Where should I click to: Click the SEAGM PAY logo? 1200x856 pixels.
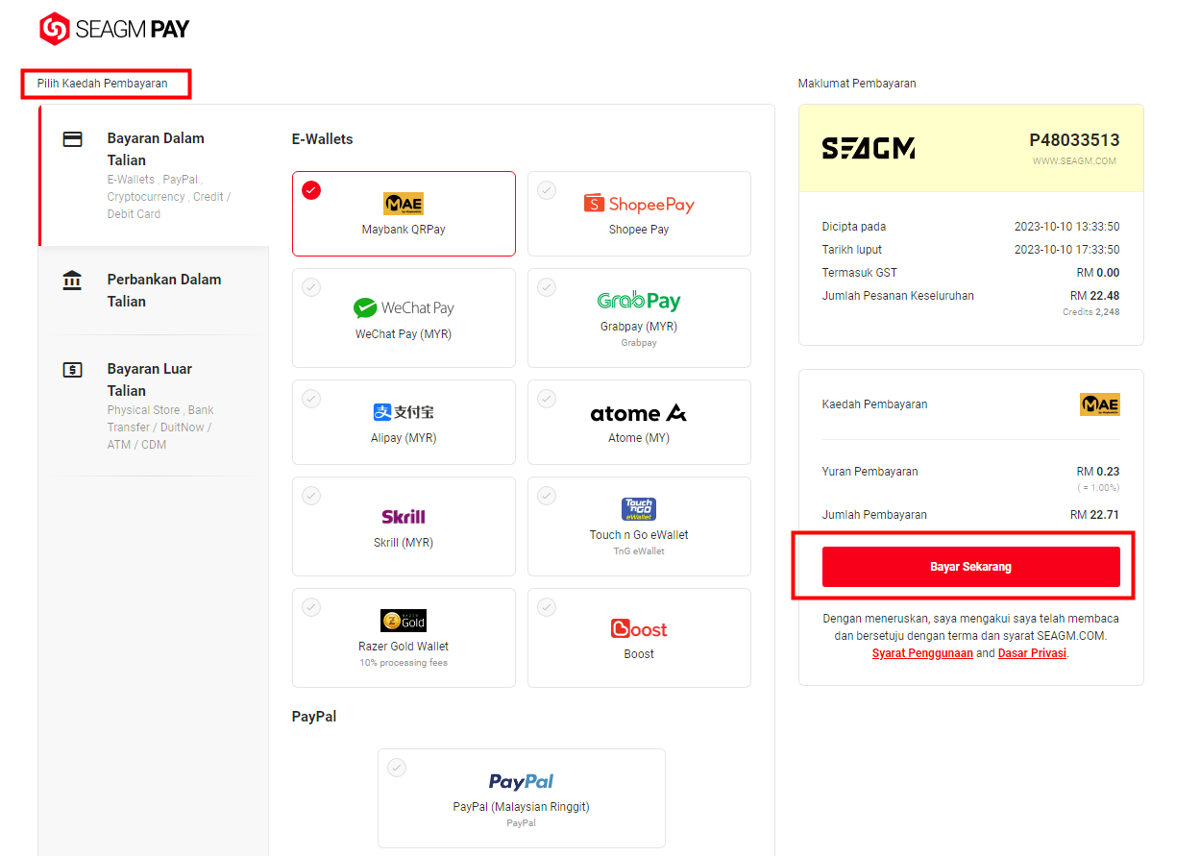coord(114,29)
